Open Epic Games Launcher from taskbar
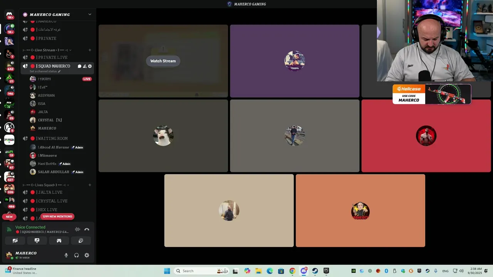Screen dimensions: 493x277 click(326, 271)
